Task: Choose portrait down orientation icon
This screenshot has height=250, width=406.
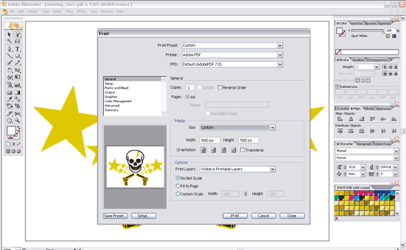Action: (x=224, y=150)
